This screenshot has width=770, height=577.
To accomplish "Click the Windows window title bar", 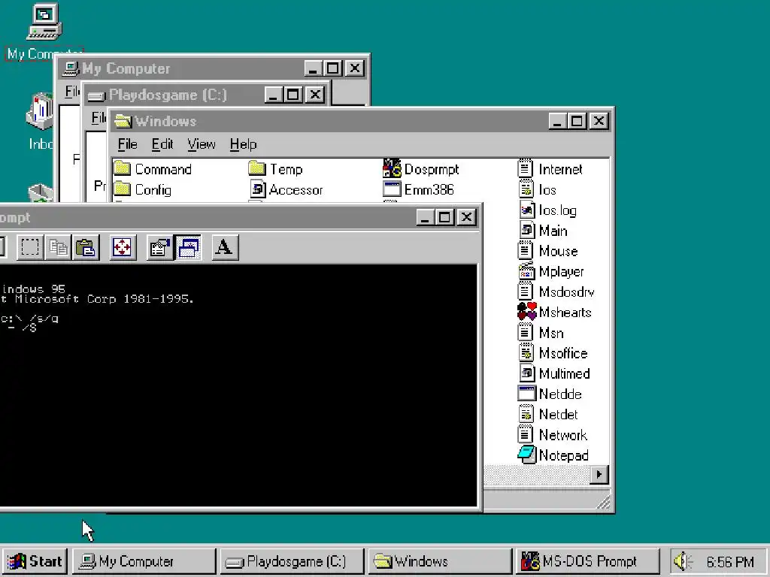I will [329, 121].
